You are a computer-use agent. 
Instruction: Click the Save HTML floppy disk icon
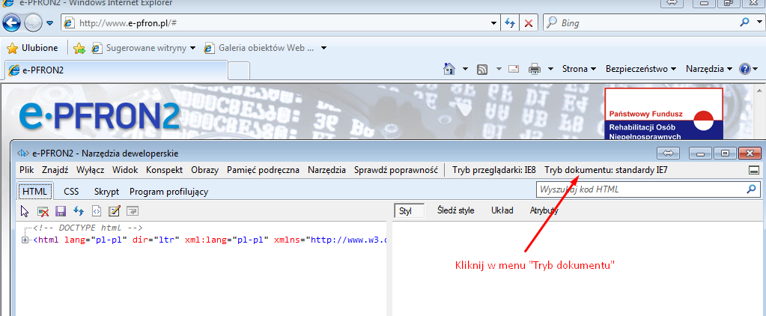click(61, 210)
